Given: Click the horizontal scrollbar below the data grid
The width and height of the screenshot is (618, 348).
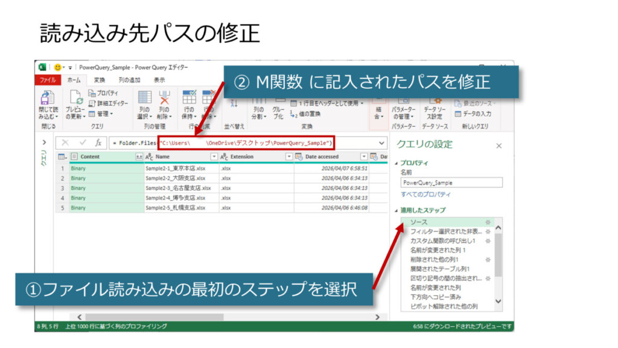Looking at the screenshot, I should [x=229, y=317].
